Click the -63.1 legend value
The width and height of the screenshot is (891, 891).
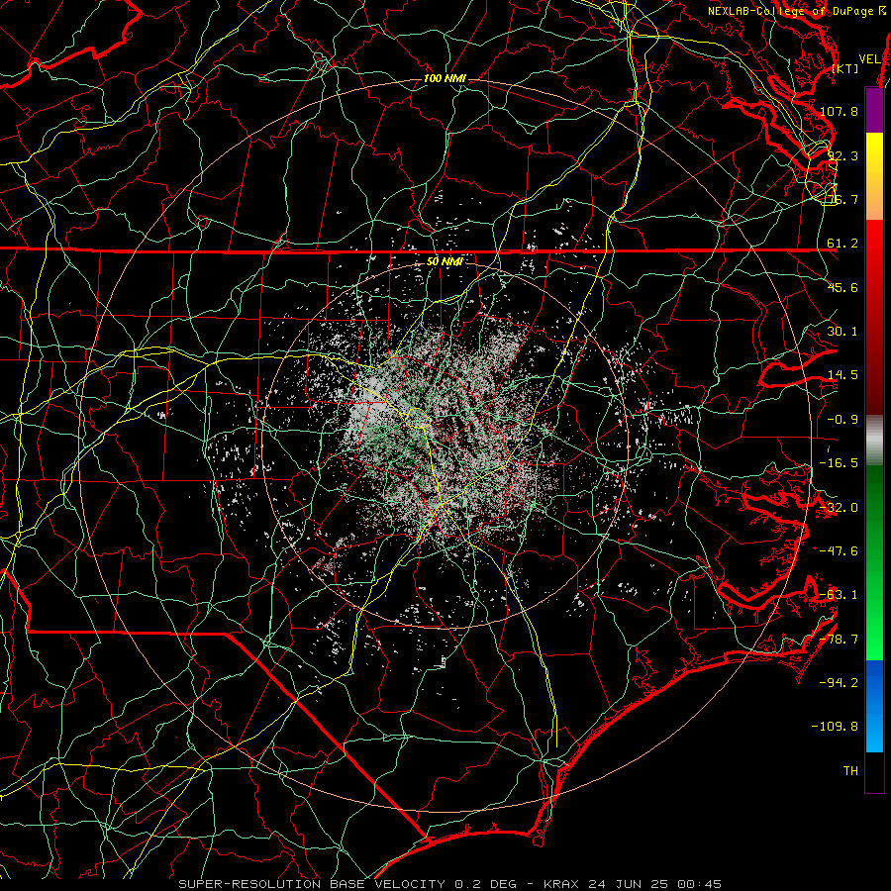click(839, 595)
